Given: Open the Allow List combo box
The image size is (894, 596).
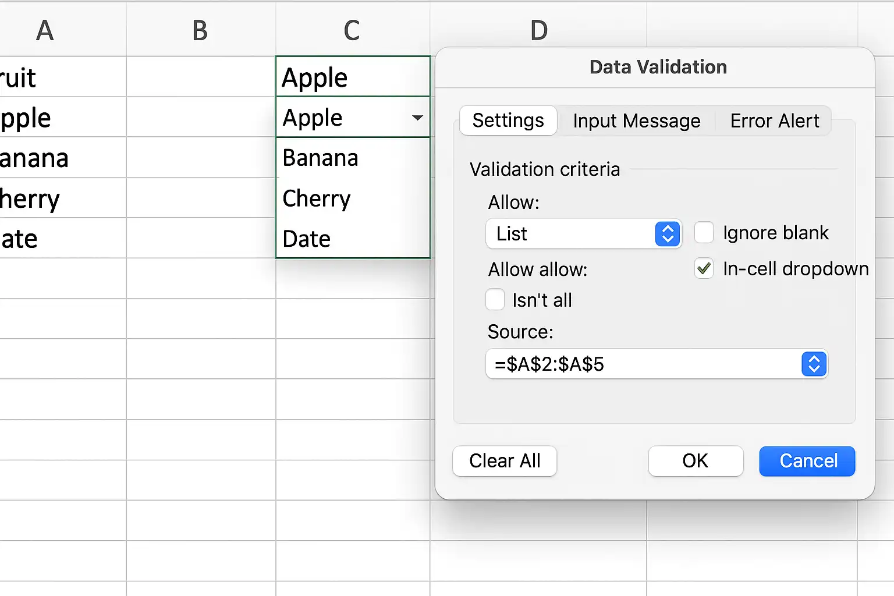Looking at the screenshot, I should 584,234.
